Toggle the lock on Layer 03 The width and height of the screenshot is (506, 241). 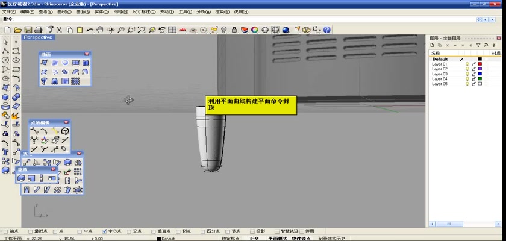pos(473,74)
